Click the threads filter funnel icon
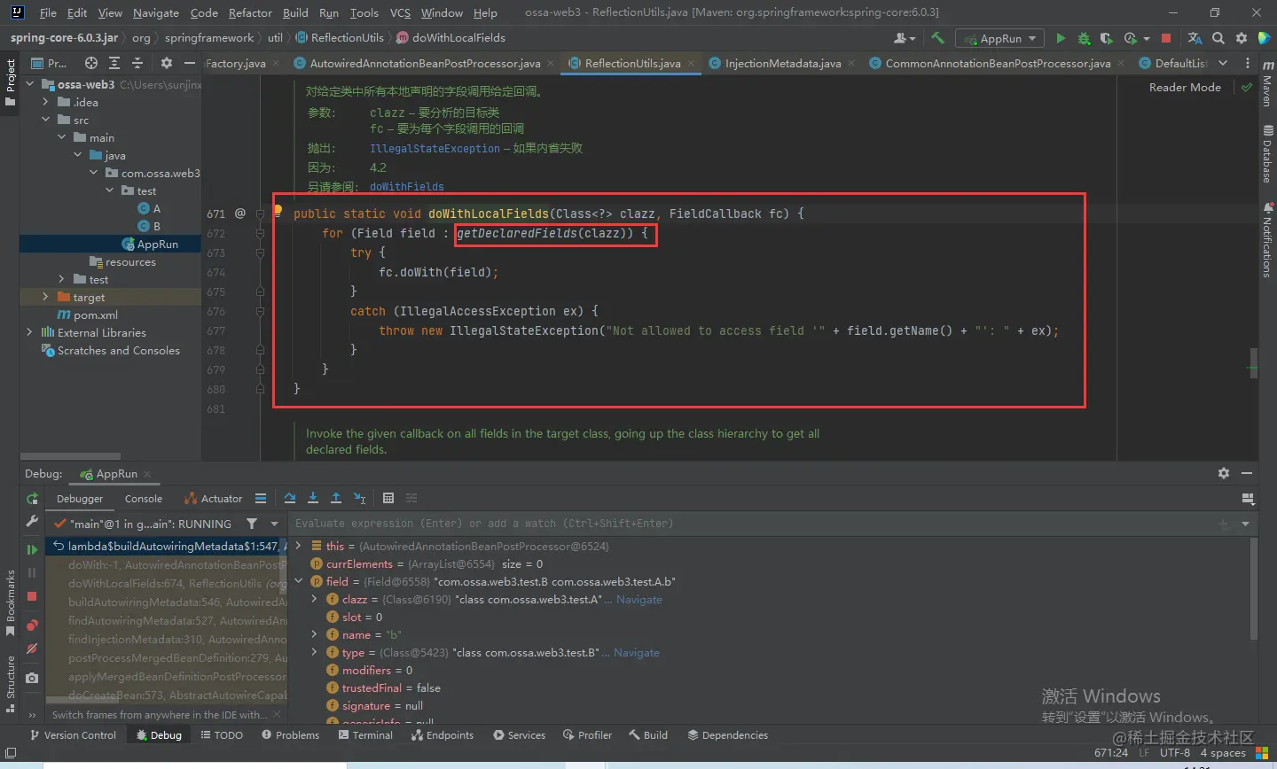The height and width of the screenshot is (769, 1277). pyautogui.click(x=252, y=524)
